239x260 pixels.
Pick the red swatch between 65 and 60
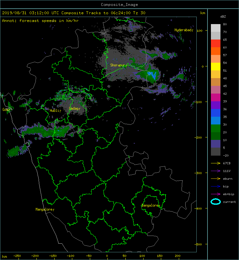point(216,44)
